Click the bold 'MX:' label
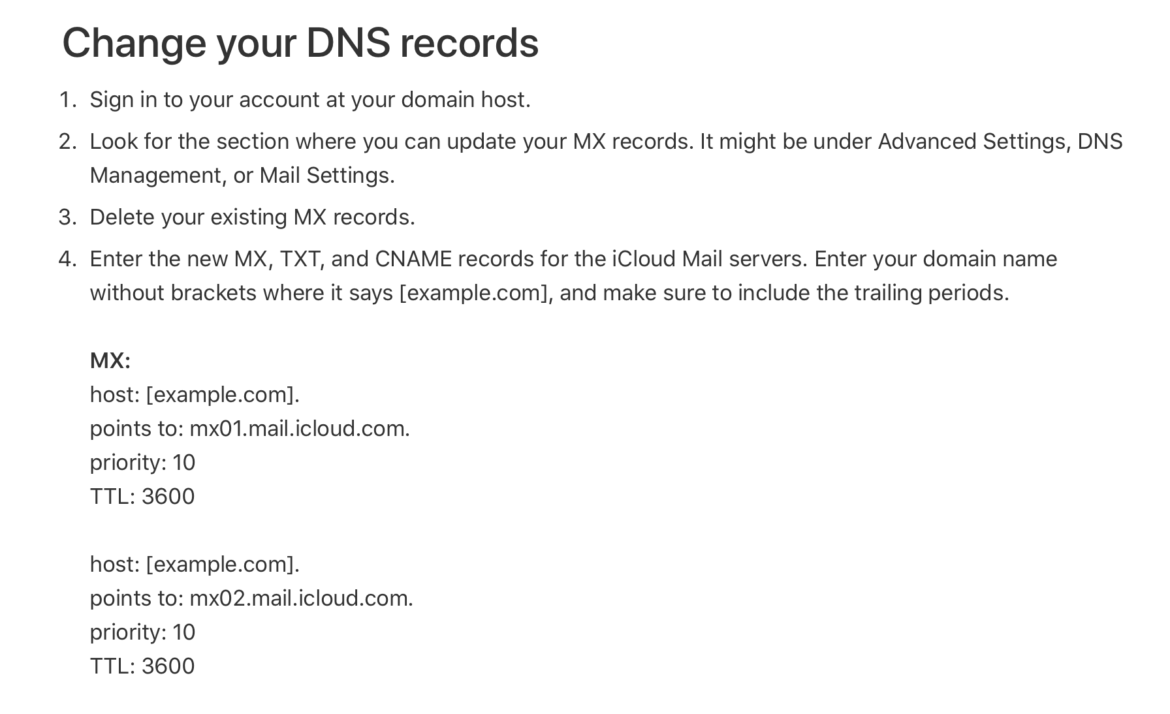Screen dimensions: 1170x714 click(110, 361)
